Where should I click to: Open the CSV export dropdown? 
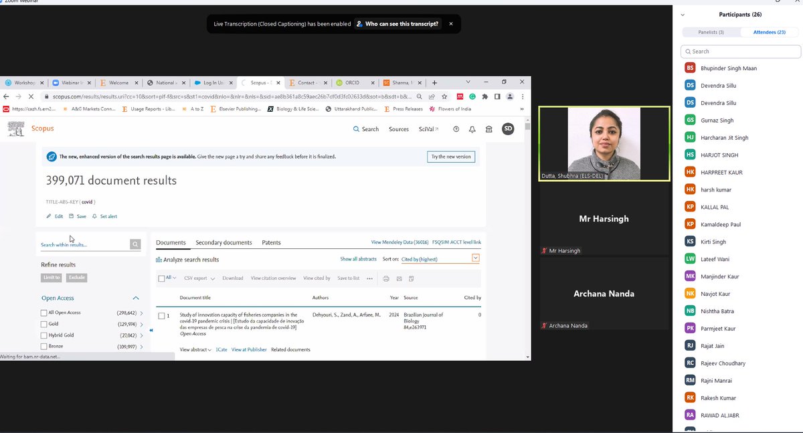[199, 278]
